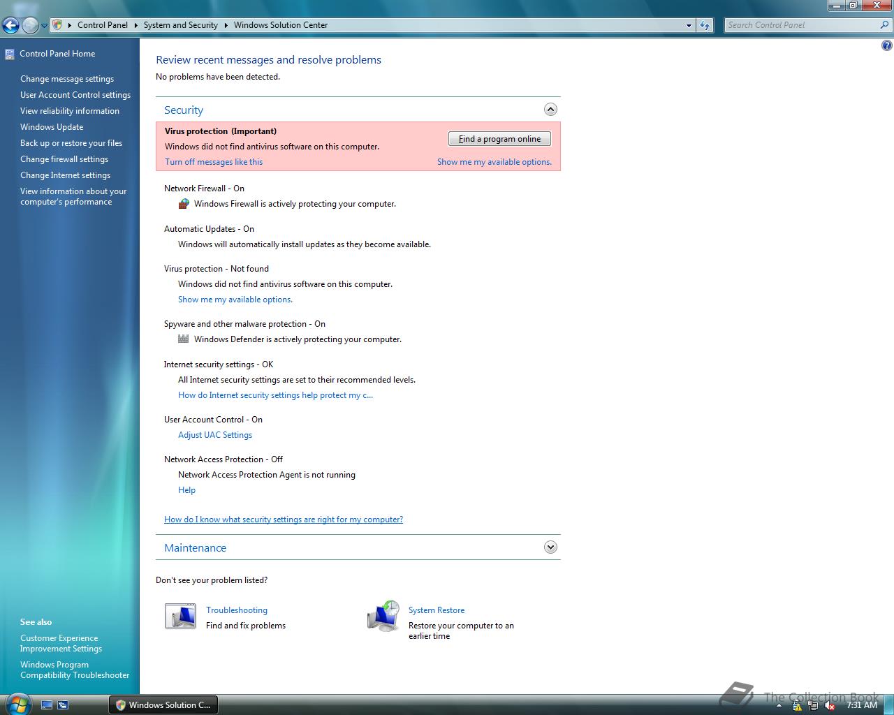Click the Windows Firewall icon
Screen dimensions: 894x715
[184, 204]
